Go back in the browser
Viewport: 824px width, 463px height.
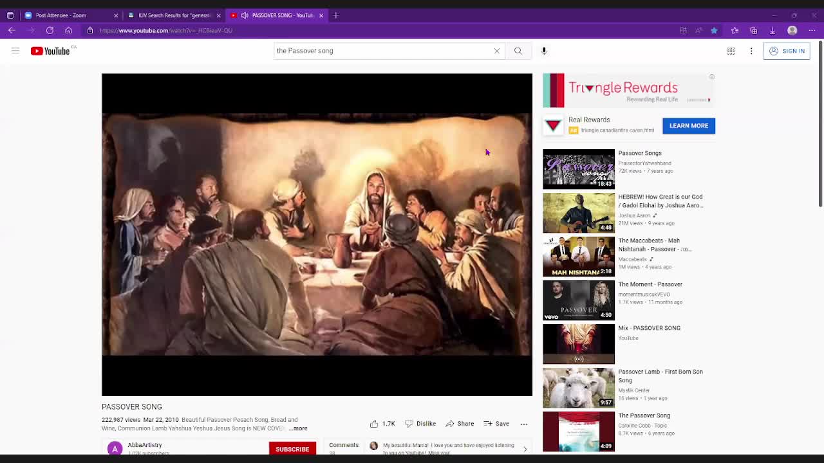tap(12, 30)
